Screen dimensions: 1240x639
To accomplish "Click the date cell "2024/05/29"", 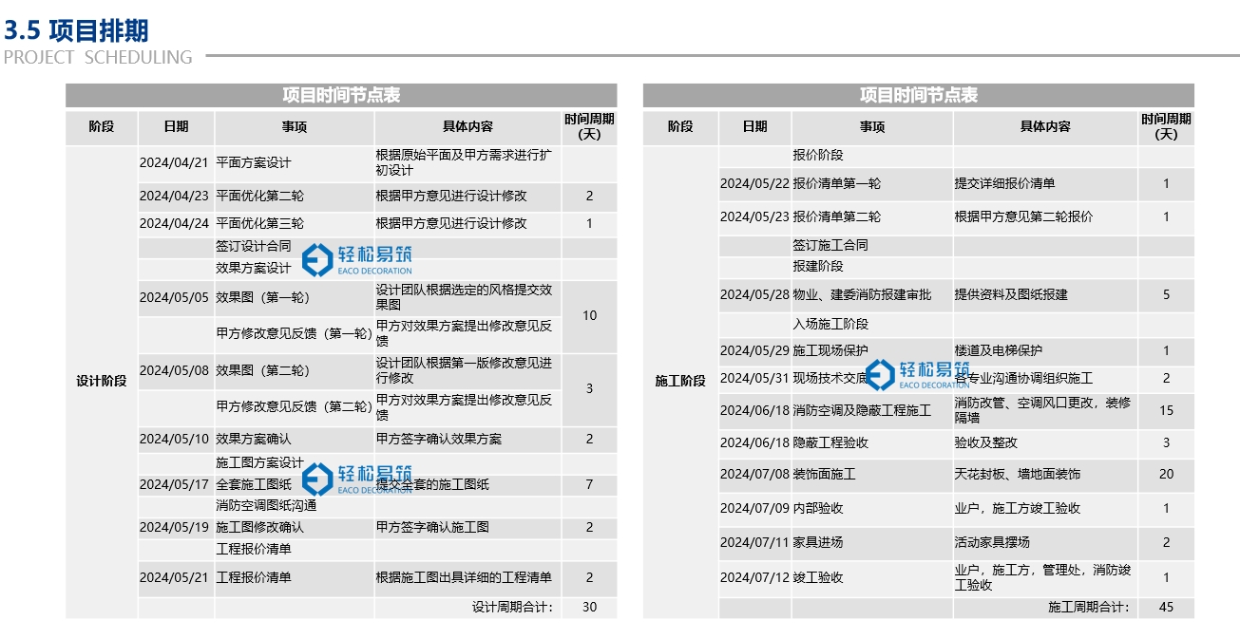I will pos(754,351).
